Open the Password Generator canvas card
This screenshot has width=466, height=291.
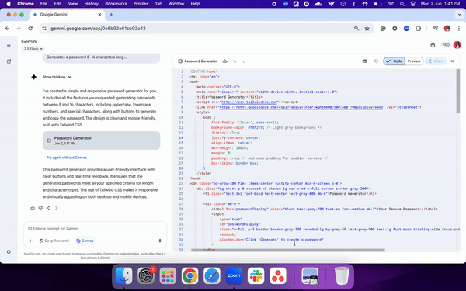click(101, 140)
